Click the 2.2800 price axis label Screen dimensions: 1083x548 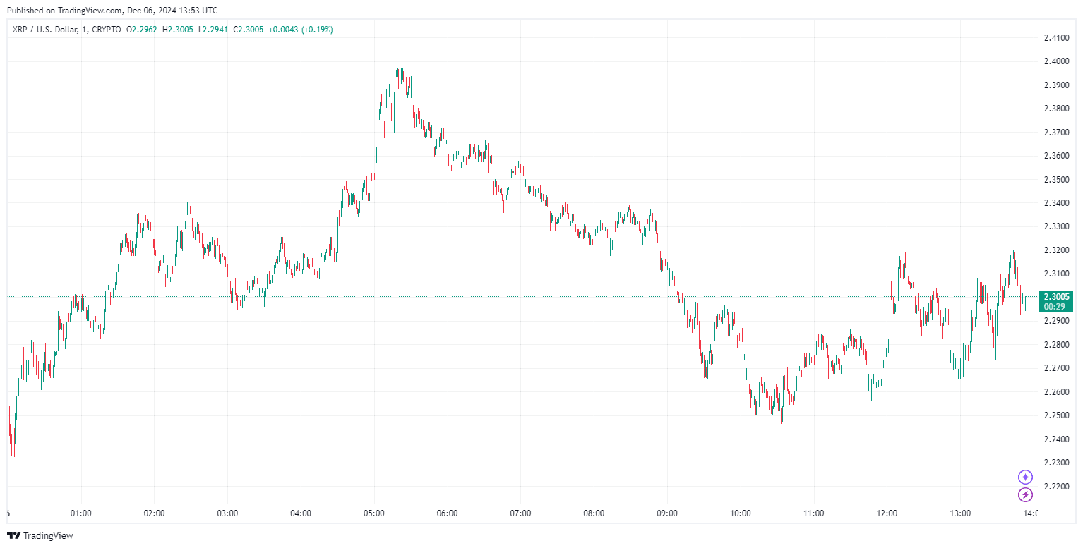click(x=1056, y=345)
